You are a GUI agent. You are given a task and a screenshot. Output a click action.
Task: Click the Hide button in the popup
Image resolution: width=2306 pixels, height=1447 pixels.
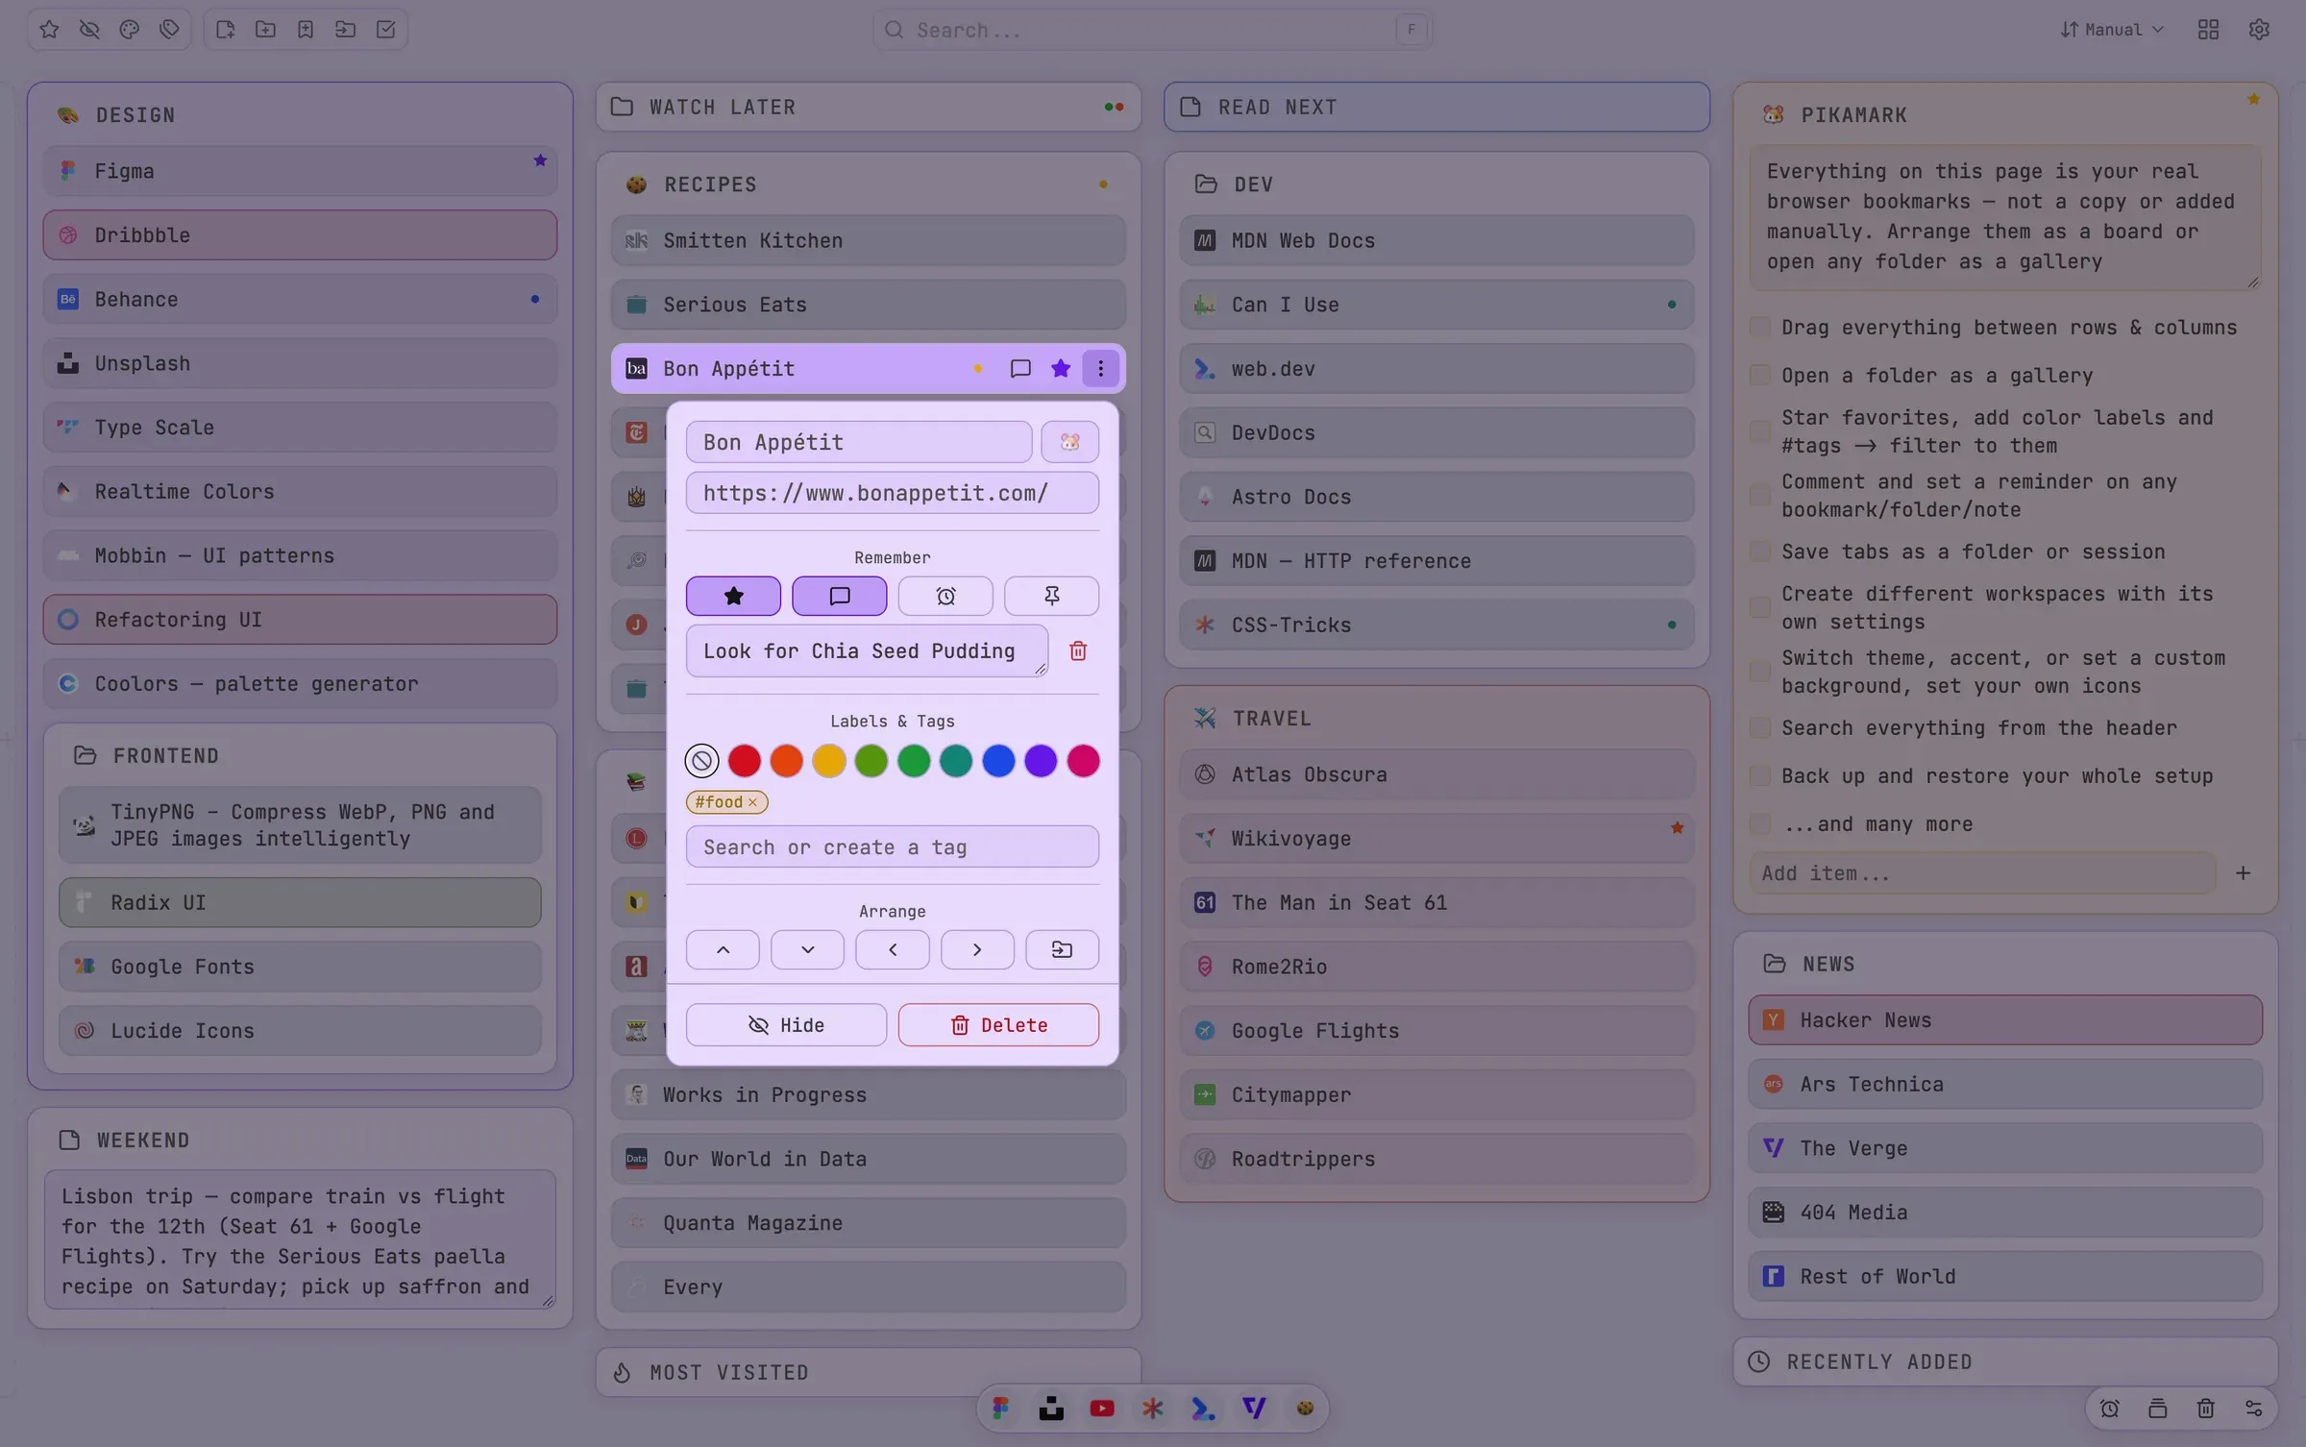786,1025
